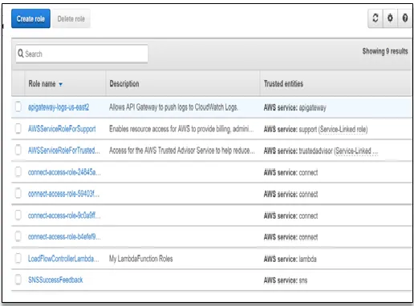Focus the Search roles input field
The width and height of the screenshot is (414, 306).
82,54
